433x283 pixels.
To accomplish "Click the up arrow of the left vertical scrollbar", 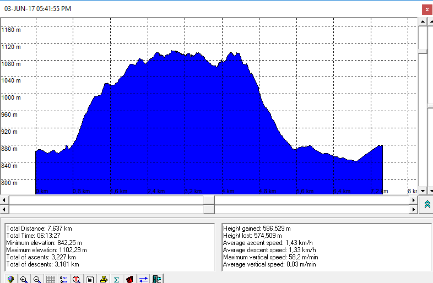I will [423, 21].
